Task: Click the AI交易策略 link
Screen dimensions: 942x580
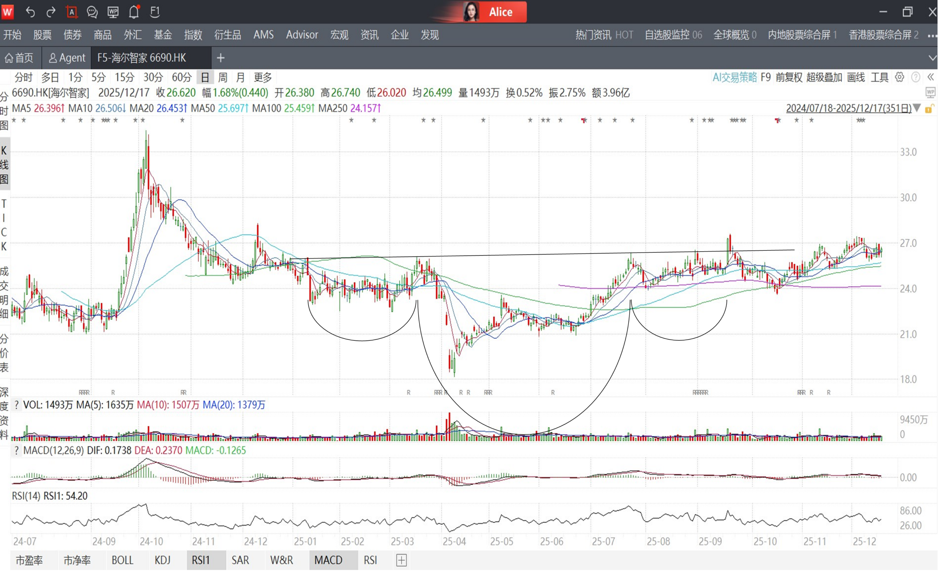Action: pyautogui.click(x=734, y=78)
